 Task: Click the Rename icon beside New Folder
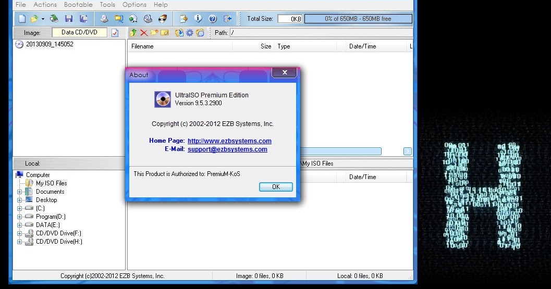coord(165,33)
